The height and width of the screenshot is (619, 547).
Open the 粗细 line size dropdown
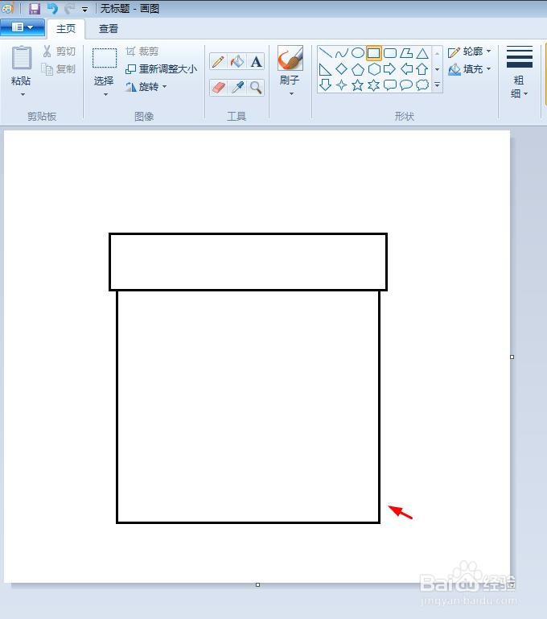click(520, 72)
